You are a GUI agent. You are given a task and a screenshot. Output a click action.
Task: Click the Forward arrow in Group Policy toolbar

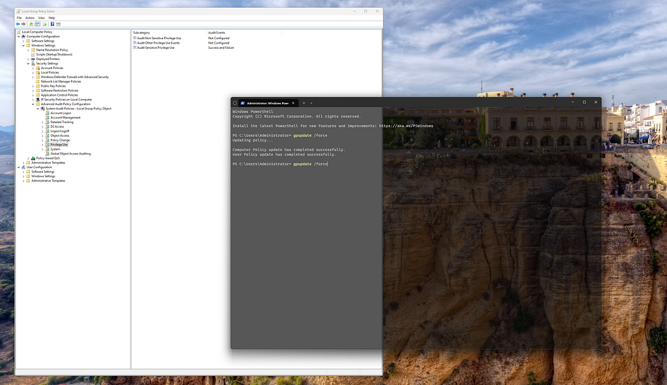pos(23,24)
